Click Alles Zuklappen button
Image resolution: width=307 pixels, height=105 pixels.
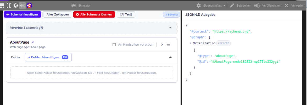pyautogui.click(x=58, y=14)
